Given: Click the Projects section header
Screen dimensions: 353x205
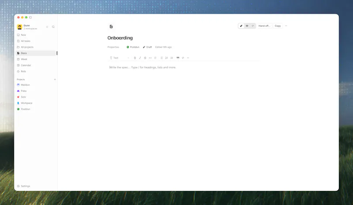Looking at the screenshot, I should (x=21, y=80).
